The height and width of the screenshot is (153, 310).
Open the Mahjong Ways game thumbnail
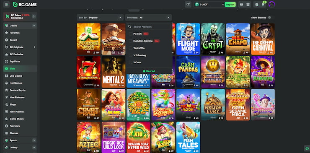(x=88, y=39)
